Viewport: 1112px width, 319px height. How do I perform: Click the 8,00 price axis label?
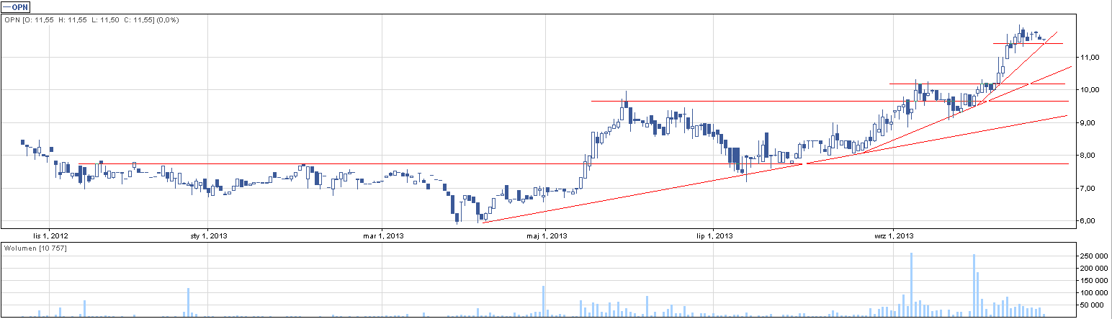[x=1088, y=156]
